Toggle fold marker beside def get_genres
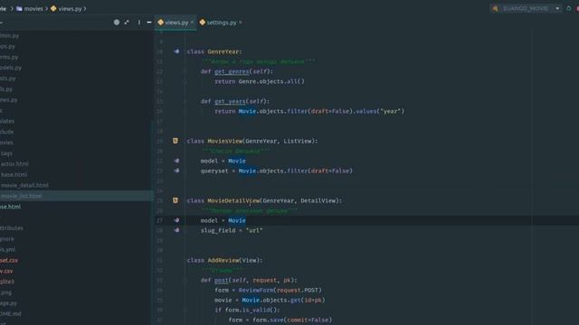579x325 pixels. 185,71
